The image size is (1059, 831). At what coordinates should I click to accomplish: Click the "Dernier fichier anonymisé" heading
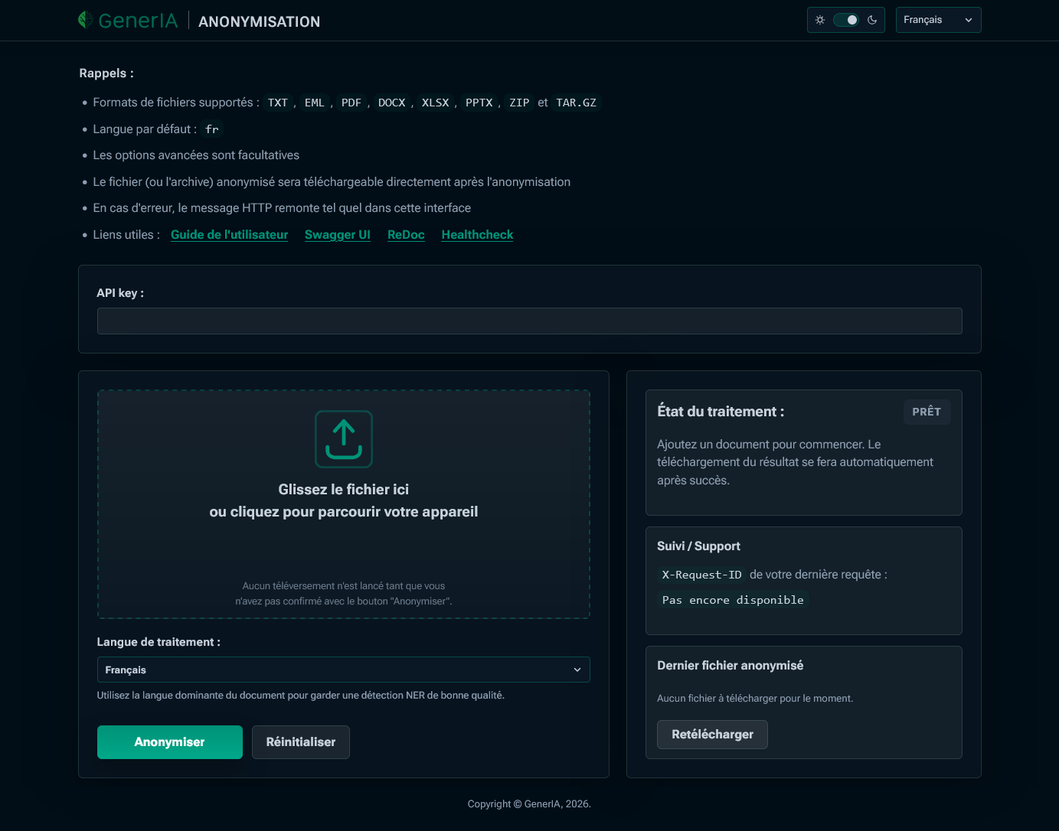point(731,666)
